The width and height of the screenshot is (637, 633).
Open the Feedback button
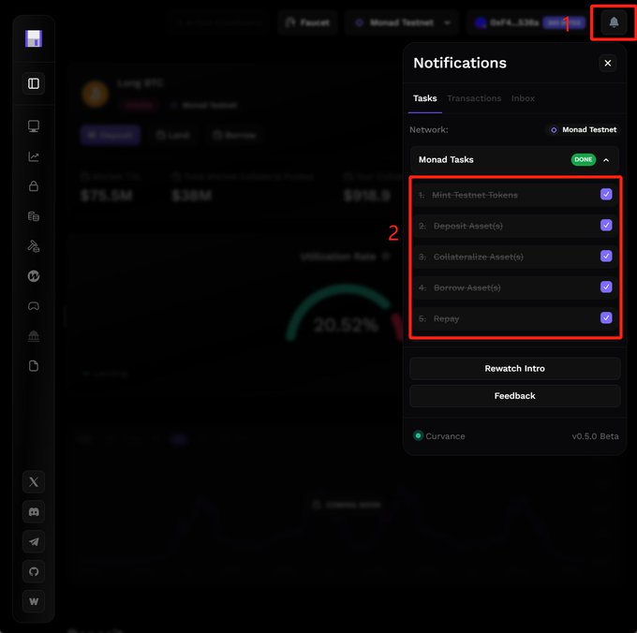click(x=514, y=395)
